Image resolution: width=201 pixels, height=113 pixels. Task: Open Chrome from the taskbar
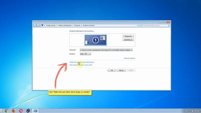click(6, 111)
